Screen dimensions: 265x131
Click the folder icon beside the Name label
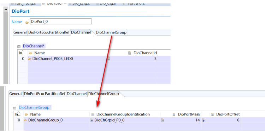pyautogui.click(x=27, y=22)
